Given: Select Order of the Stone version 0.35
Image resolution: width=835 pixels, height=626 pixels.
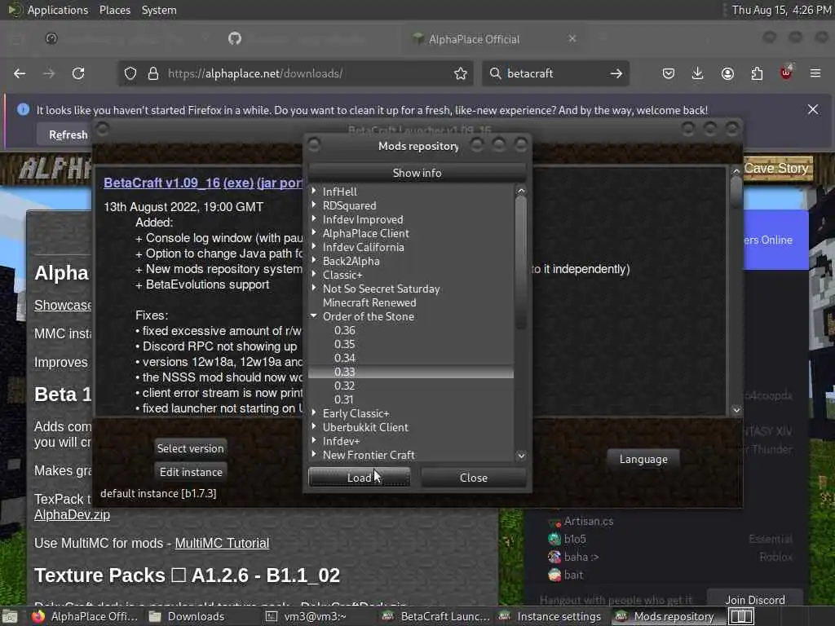Looking at the screenshot, I should point(345,344).
